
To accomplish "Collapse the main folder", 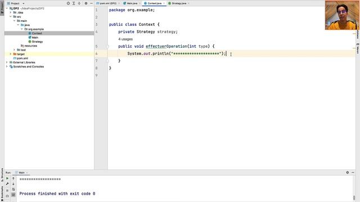I will (x=14, y=21).
